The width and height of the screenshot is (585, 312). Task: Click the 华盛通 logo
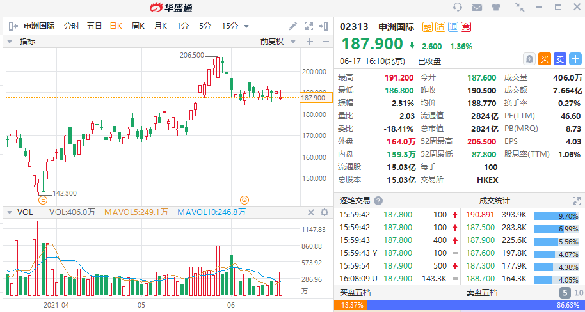(172, 7)
